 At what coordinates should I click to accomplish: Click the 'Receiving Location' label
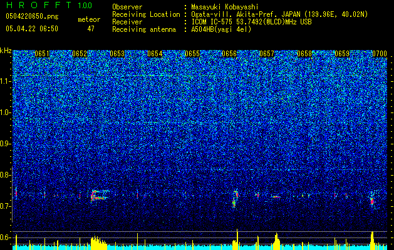point(146,14)
